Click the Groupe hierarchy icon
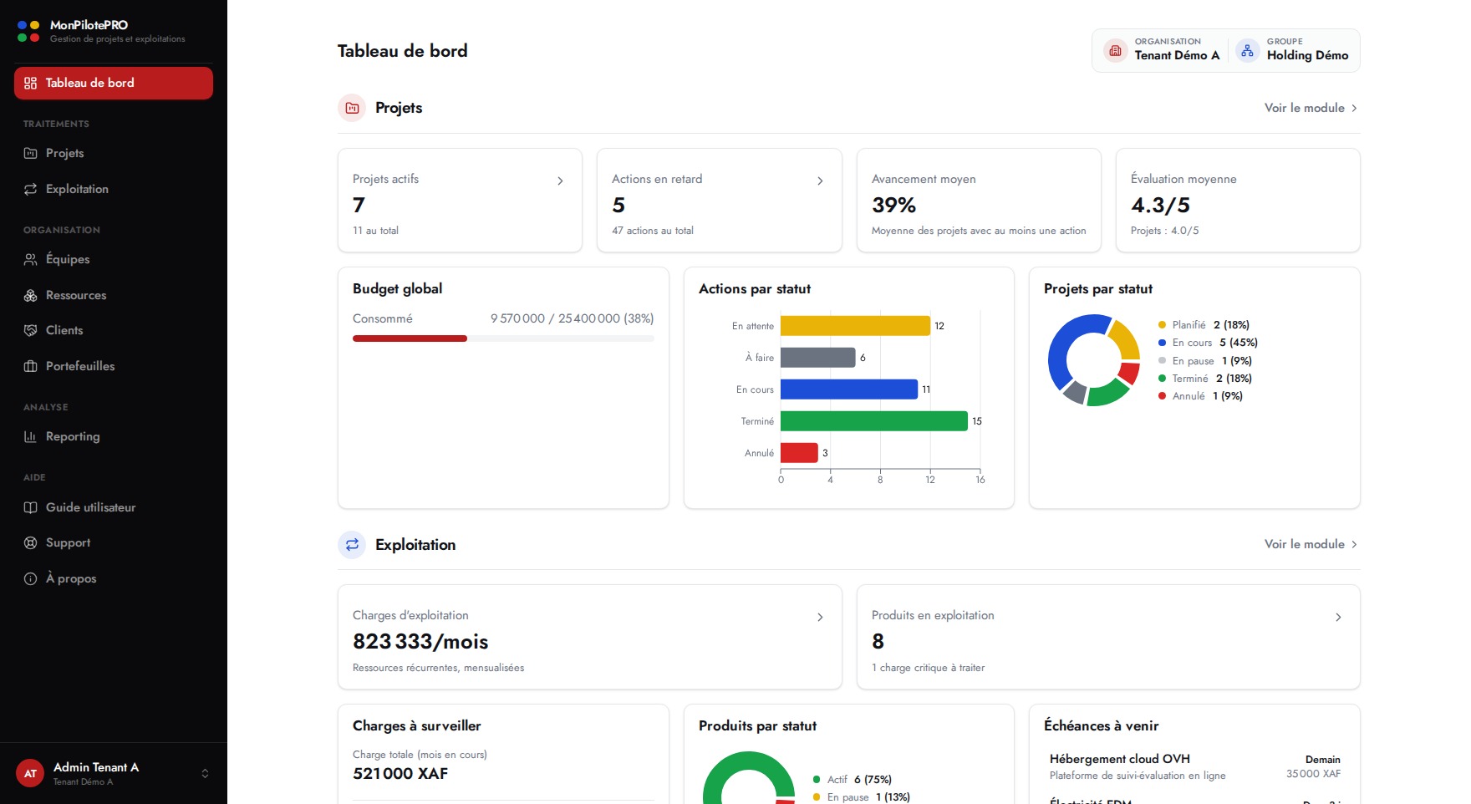 pyautogui.click(x=1247, y=50)
